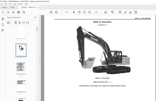Zoom out with minus icon
Viewport: 156px width, 101px height.
(x=84, y=12)
